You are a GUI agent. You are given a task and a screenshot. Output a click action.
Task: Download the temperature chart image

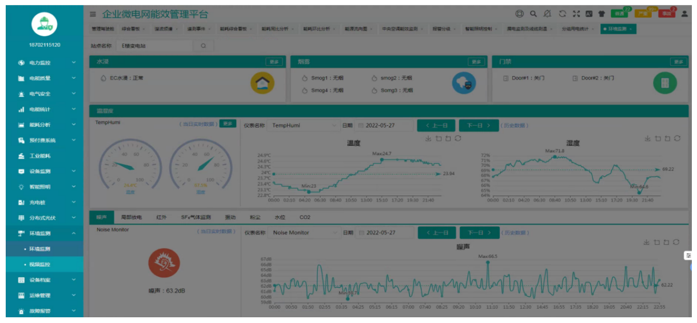tap(428, 138)
